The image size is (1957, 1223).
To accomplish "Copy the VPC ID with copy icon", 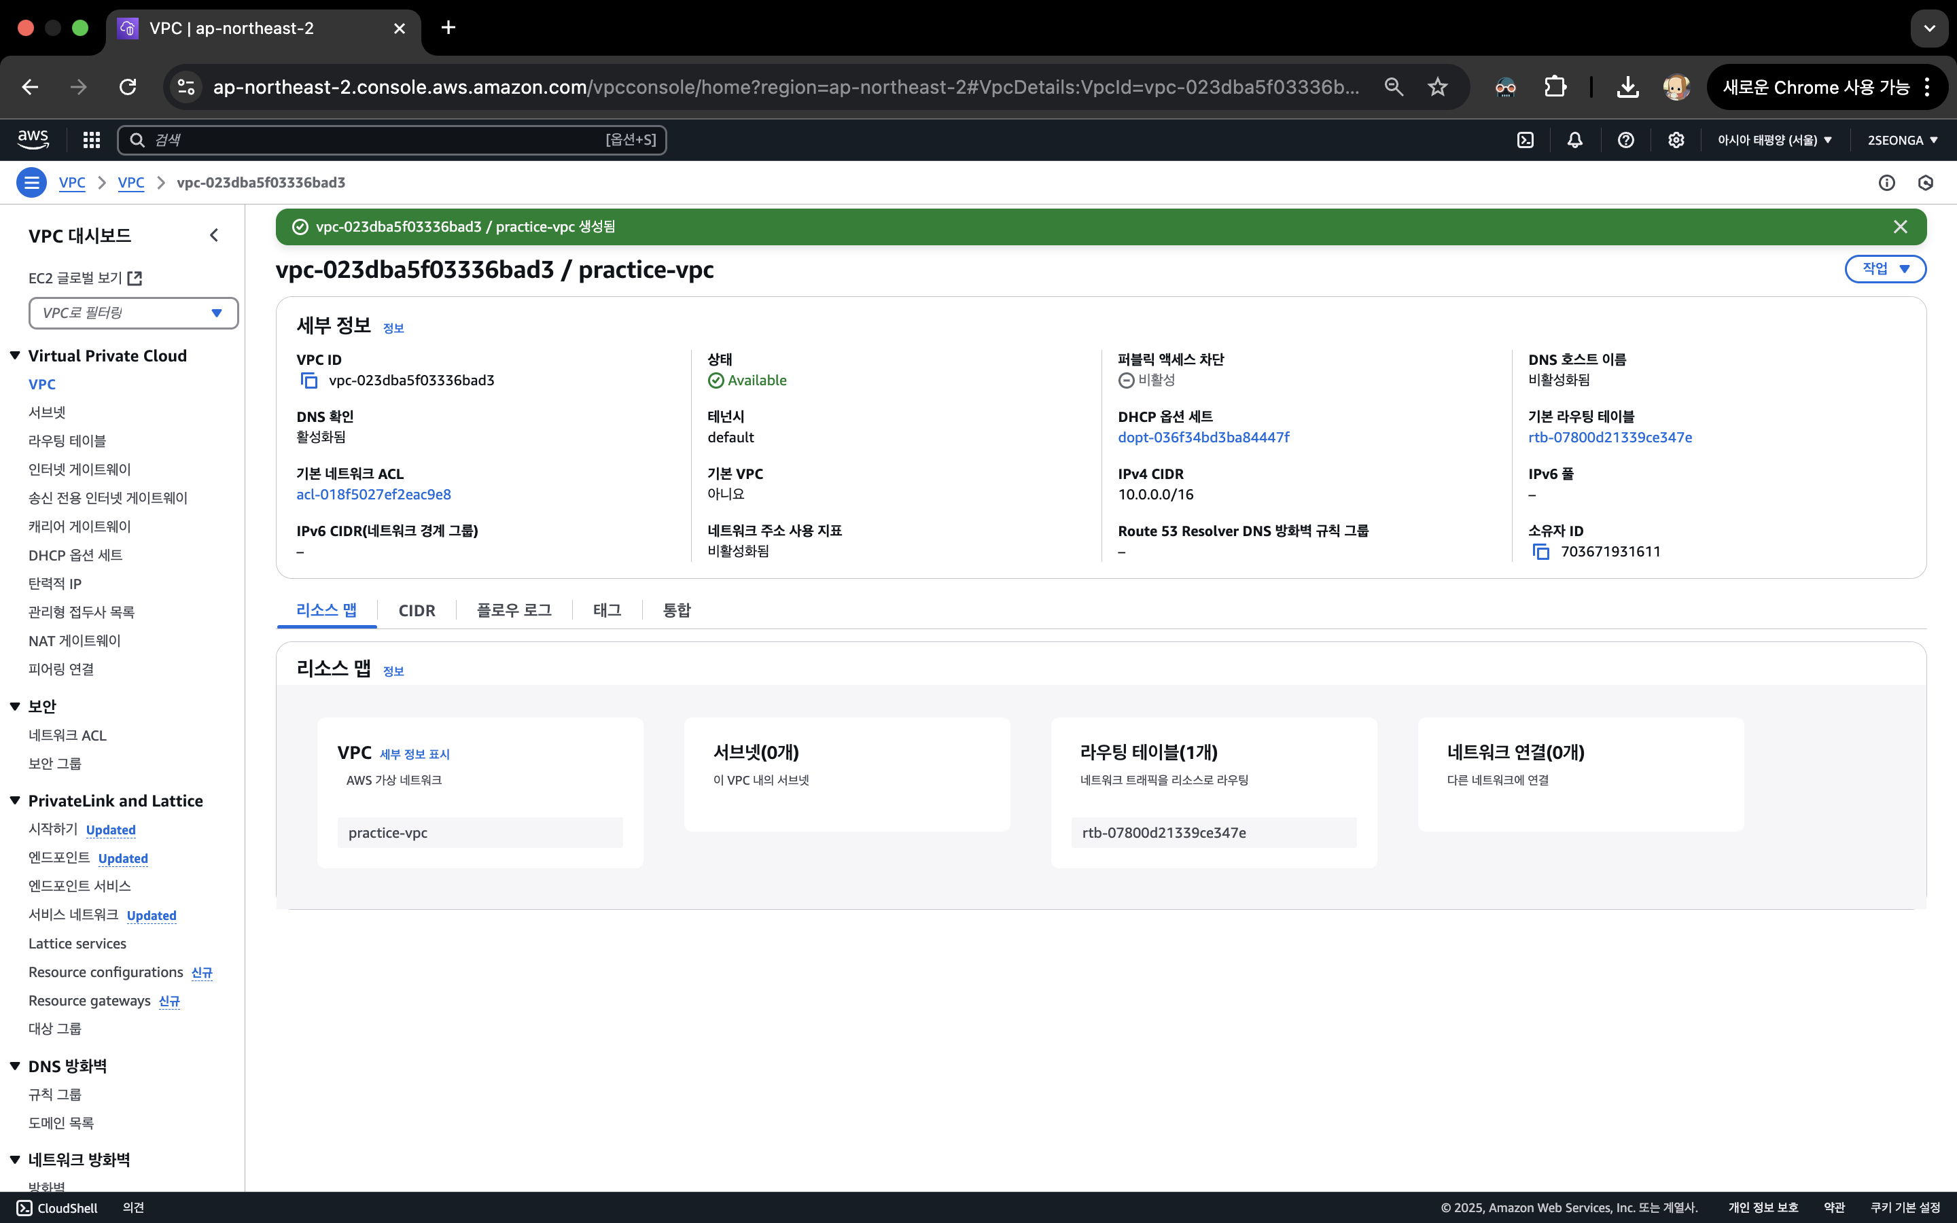I will tap(309, 380).
